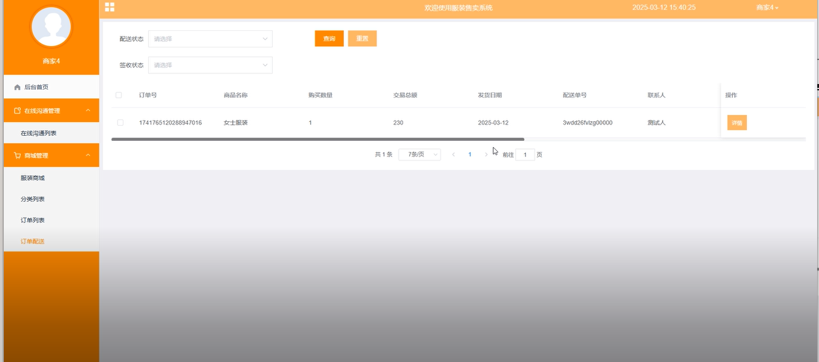Image resolution: width=819 pixels, height=362 pixels.
Task: Open 在线沟通列表 menu item
Action: [x=51, y=133]
